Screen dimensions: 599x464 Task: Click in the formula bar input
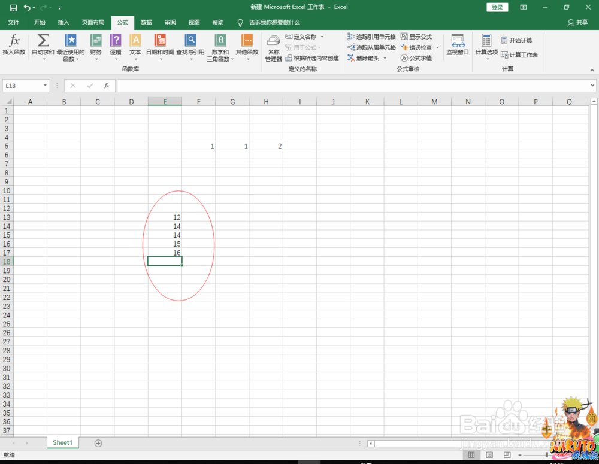pyautogui.click(x=353, y=86)
